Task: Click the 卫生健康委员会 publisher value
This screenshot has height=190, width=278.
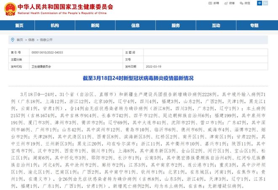Action: (x=41, y=66)
